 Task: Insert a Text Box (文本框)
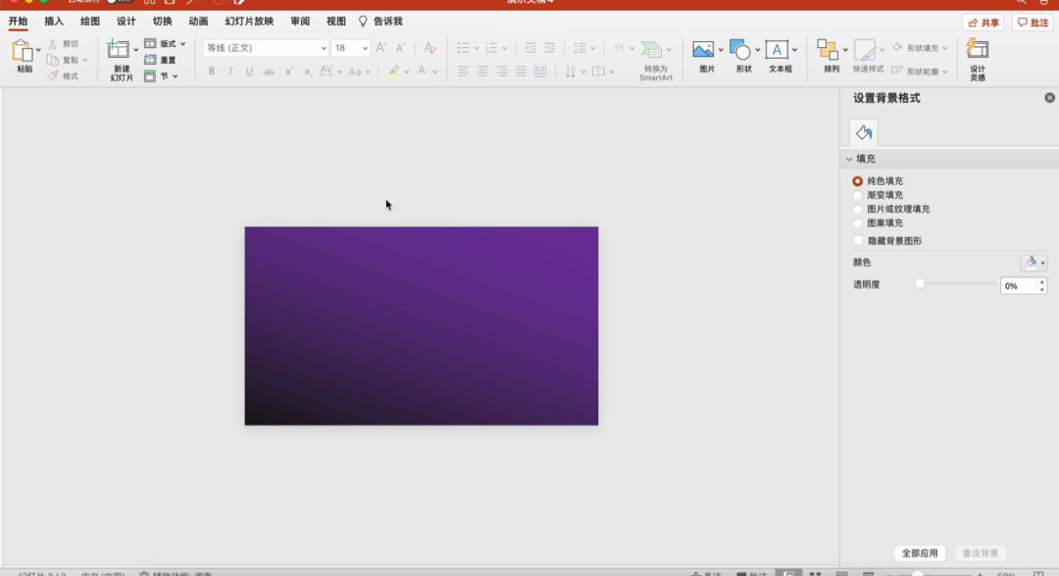click(776, 50)
